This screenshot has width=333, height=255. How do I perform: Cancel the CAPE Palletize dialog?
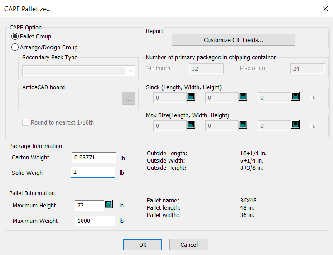coord(189,245)
